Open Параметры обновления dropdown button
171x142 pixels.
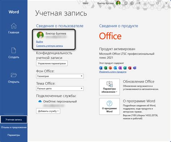pos(109,87)
